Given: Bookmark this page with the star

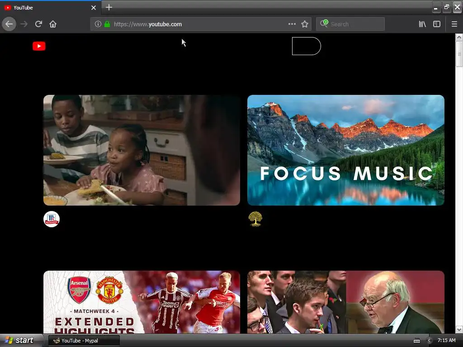Looking at the screenshot, I should tap(305, 24).
